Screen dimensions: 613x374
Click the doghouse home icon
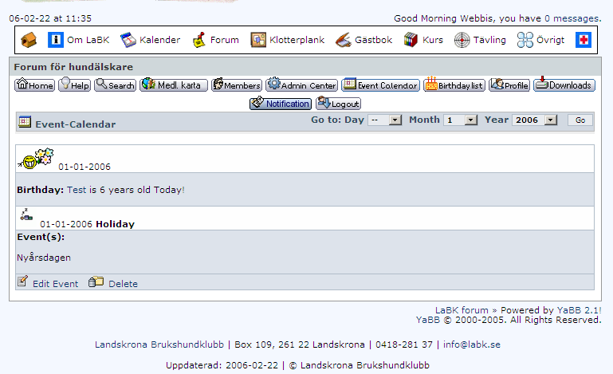tap(29, 40)
